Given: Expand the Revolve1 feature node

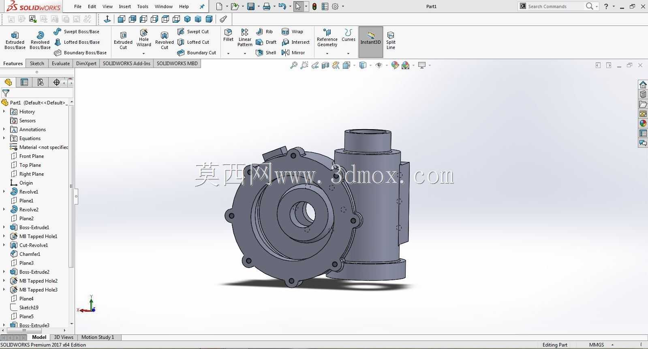Looking at the screenshot, I should click(4, 192).
